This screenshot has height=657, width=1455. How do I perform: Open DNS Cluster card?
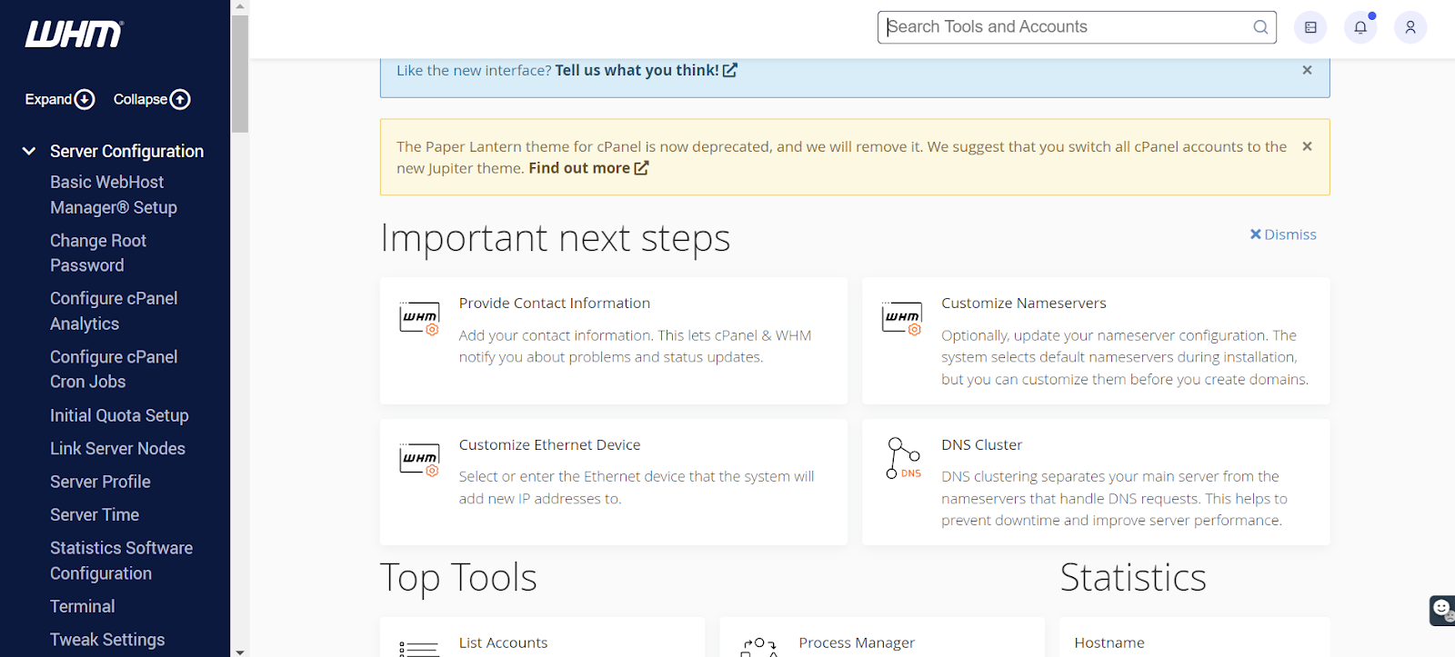pyautogui.click(x=1096, y=482)
